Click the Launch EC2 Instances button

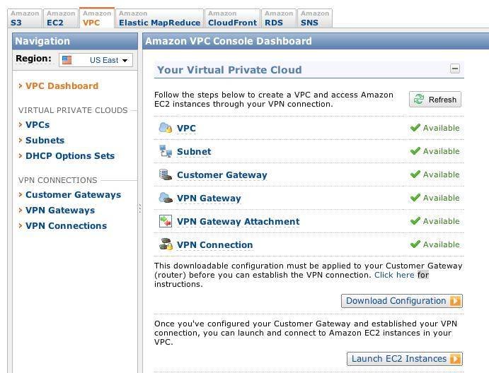pyautogui.click(x=404, y=359)
